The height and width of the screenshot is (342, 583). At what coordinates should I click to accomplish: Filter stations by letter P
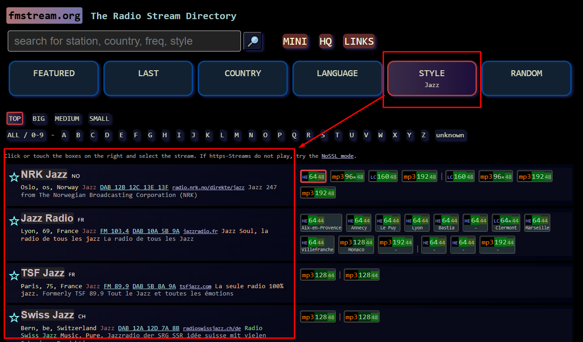pos(280,135)
